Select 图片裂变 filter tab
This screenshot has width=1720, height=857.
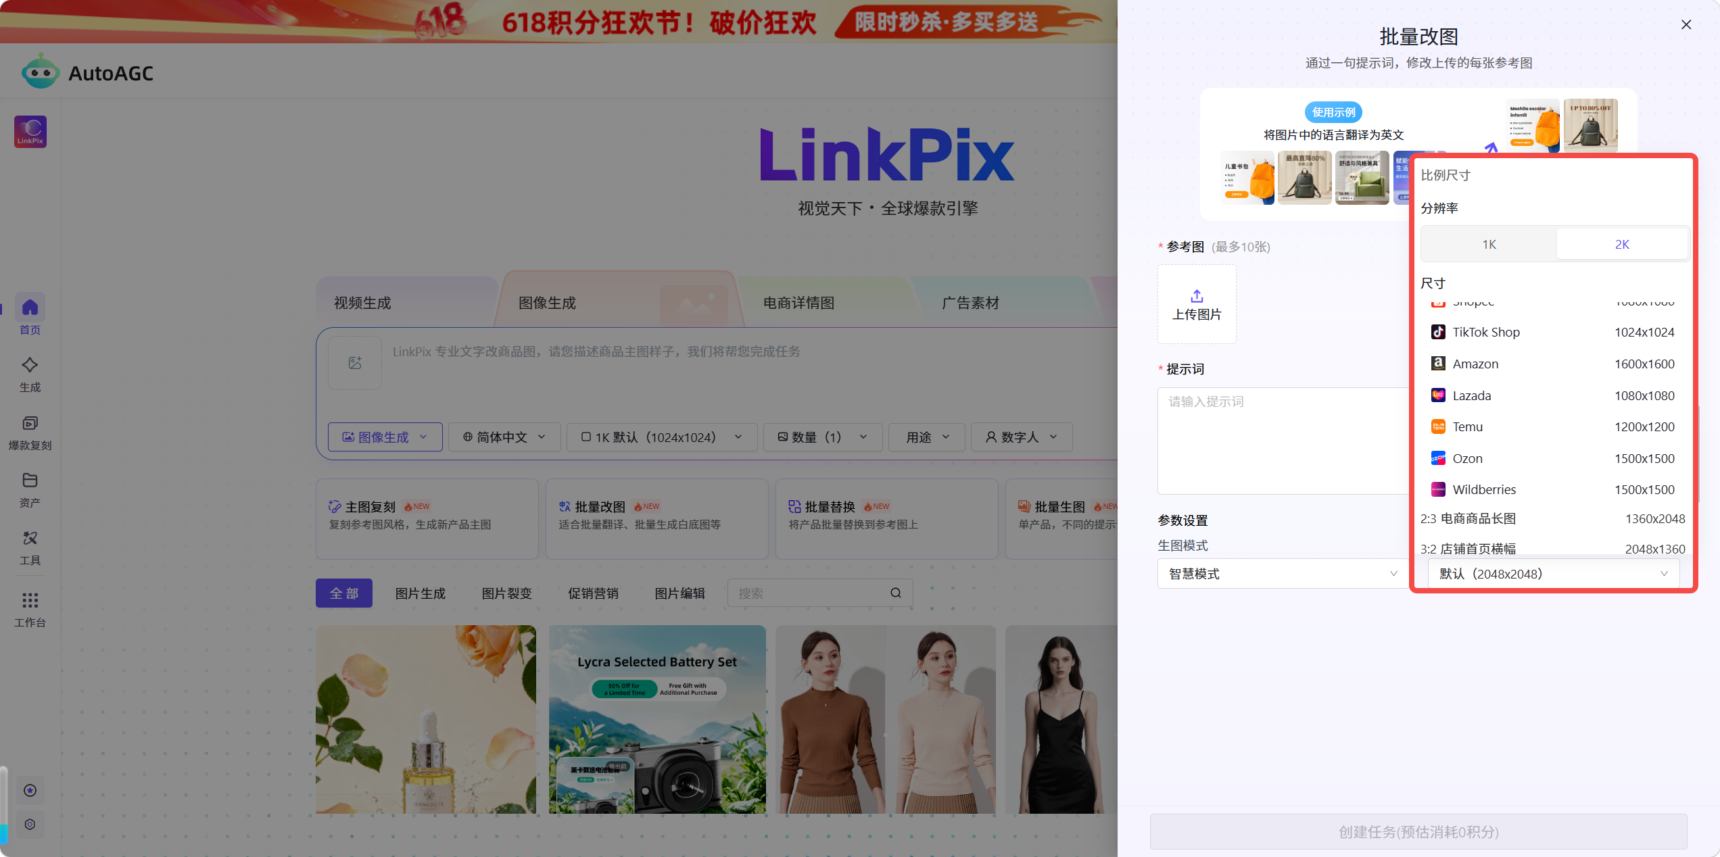(x=507, y=593)
